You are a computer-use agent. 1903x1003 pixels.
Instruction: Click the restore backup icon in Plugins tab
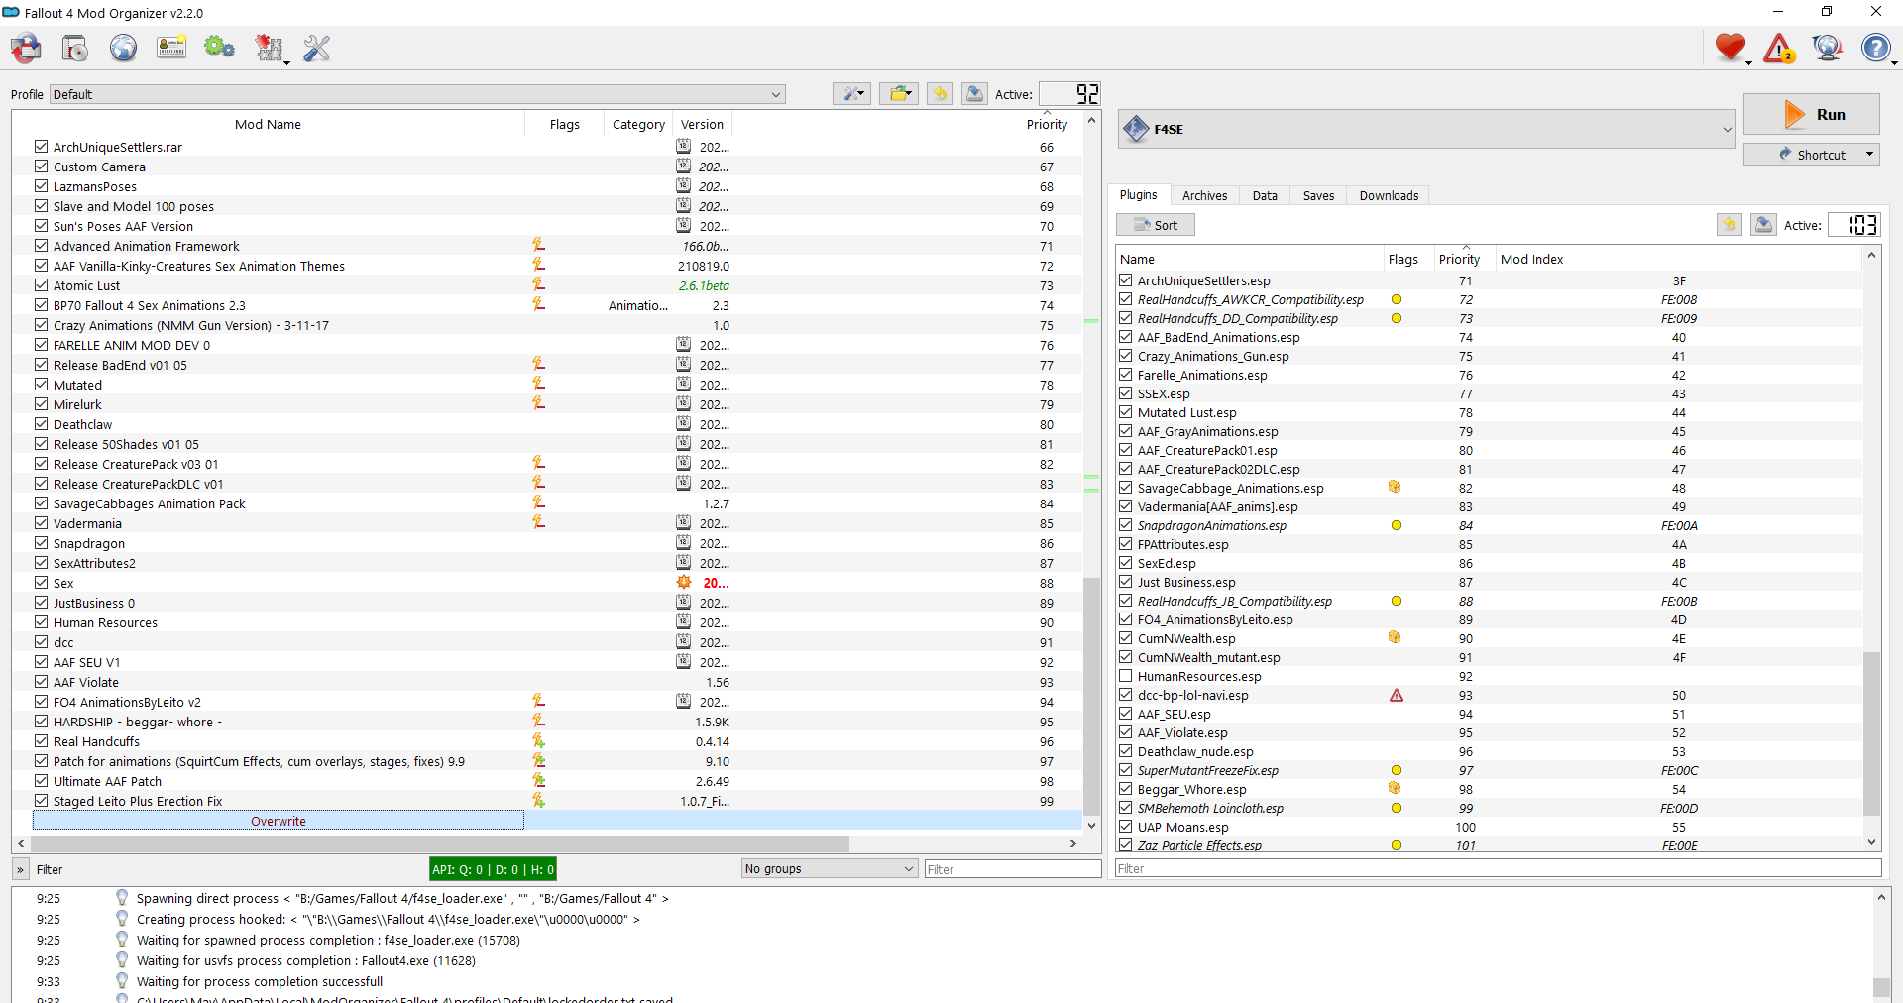pyautogui.click(x=1730, y=225)
